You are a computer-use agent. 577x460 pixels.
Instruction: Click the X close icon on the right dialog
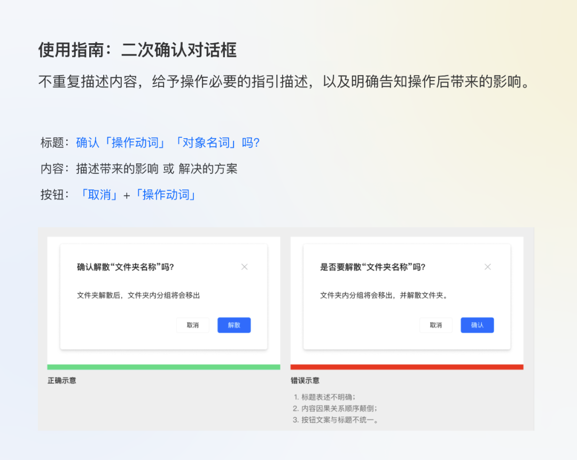[487, 267]
